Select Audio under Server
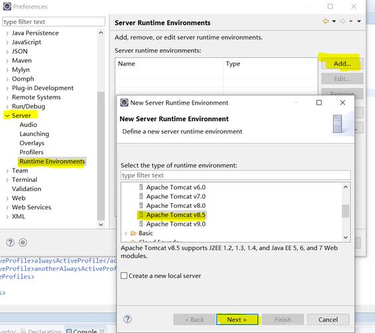The height and width of the screenshot is (333, 375). [x=28, y=125]
